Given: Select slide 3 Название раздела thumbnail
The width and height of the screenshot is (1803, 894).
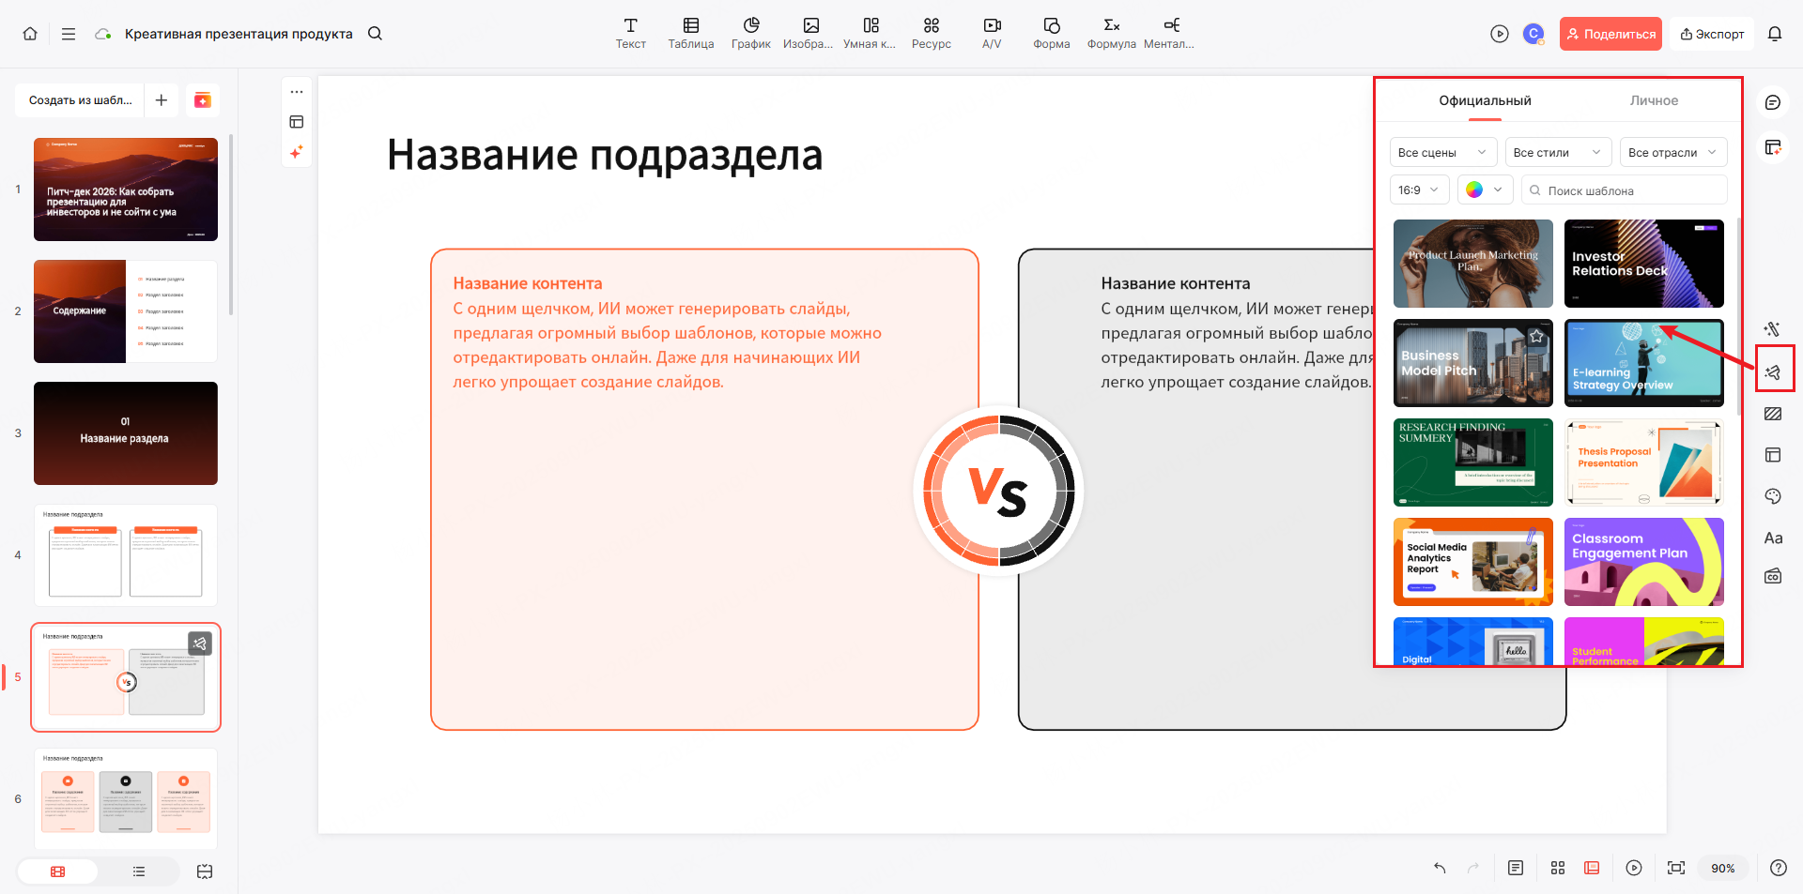Looking at the screenshot, I should 125,433.
